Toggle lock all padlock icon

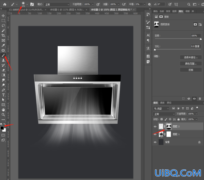pyautogui.click(x=179, y=119)
